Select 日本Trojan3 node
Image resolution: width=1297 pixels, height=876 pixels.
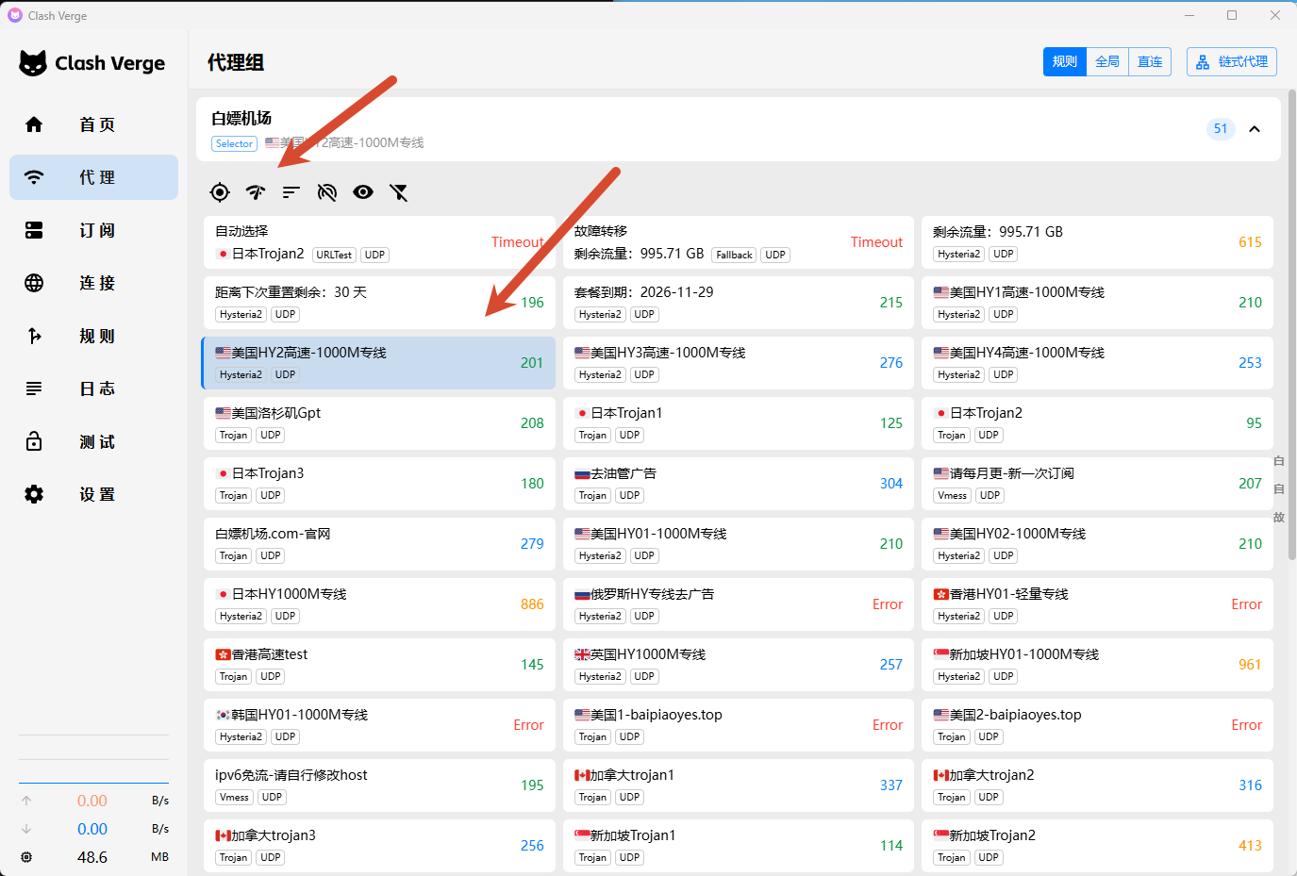point(379,484)
